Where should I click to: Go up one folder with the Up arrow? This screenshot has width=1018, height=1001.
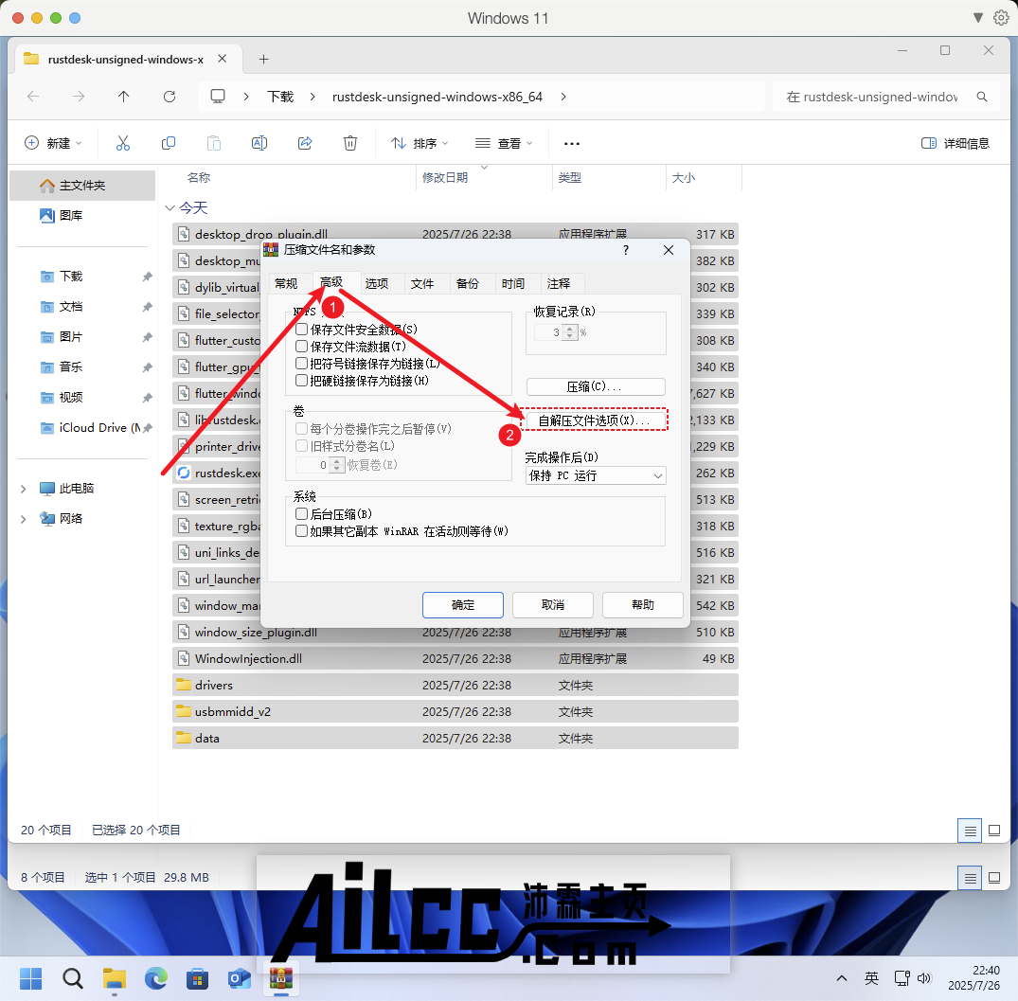click(x=123, y=97)
